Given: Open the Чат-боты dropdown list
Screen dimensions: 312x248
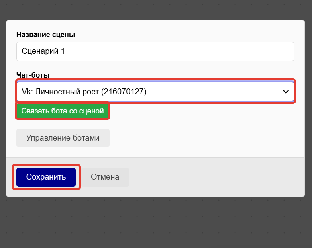Looking at the screenshot, I should [155, 92].
